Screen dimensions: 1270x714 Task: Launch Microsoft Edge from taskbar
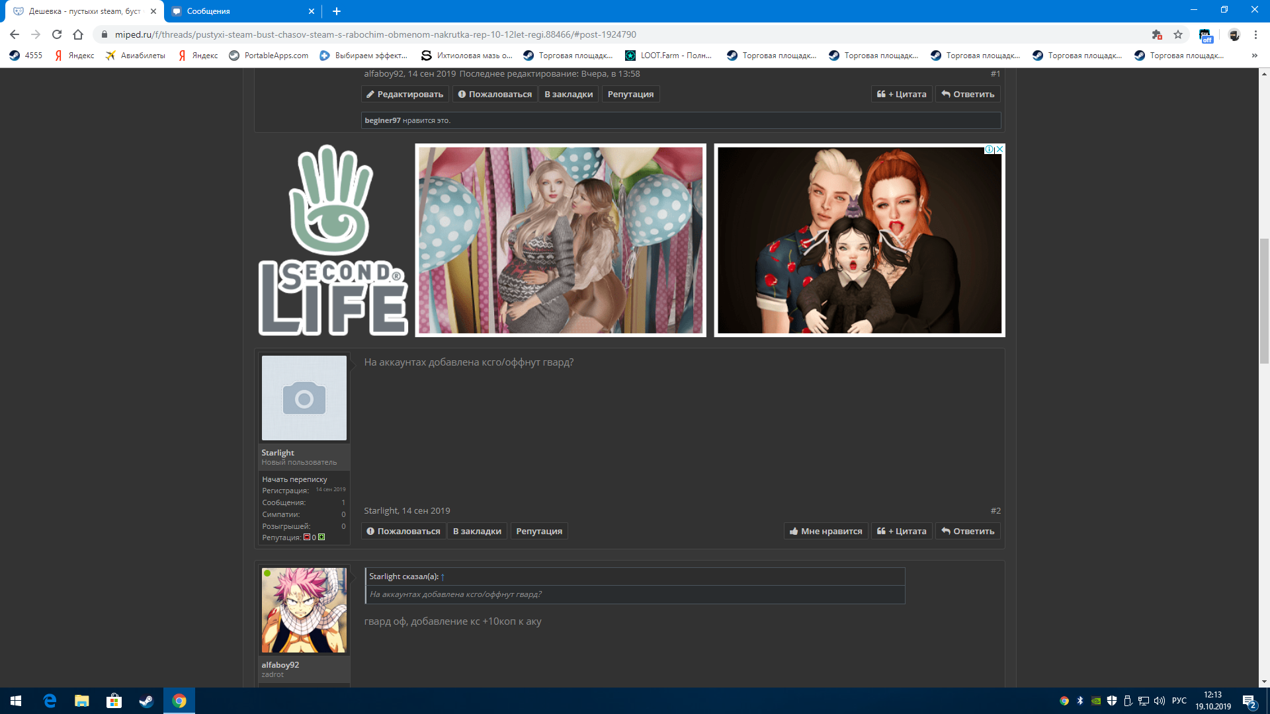click(x=50, y=701)
